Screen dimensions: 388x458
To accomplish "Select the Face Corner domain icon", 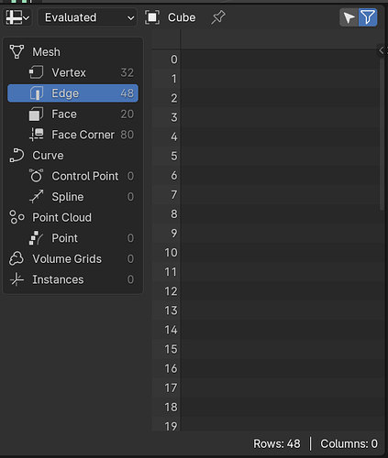I will coord(37,135).
